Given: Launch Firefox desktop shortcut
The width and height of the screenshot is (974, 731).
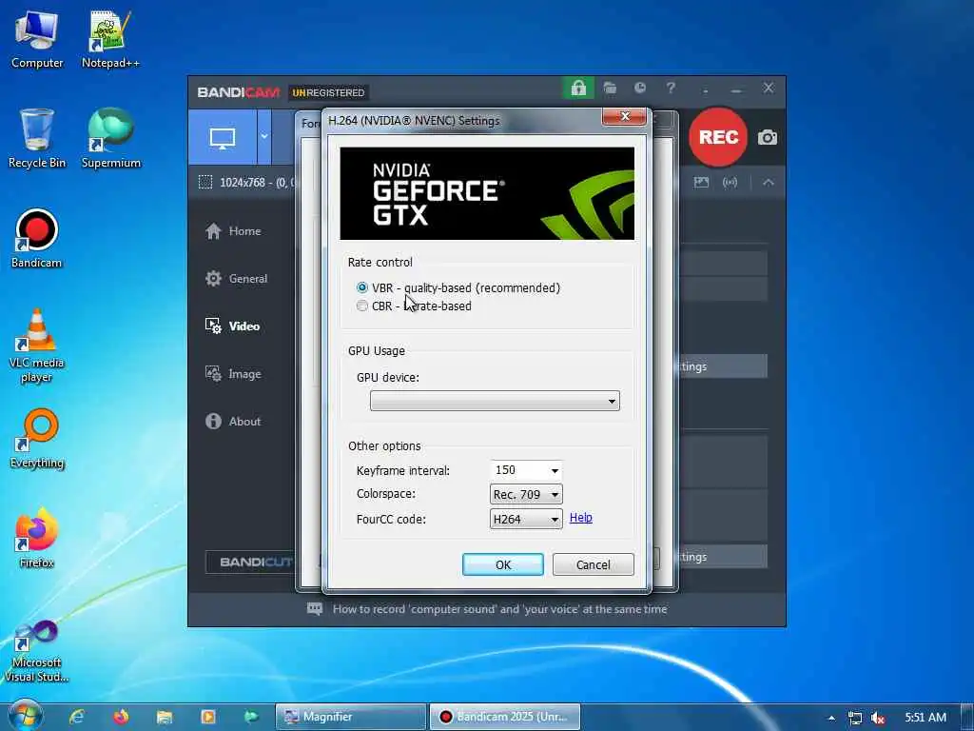Looking at the screenshot, I should [x=37, y=539].
